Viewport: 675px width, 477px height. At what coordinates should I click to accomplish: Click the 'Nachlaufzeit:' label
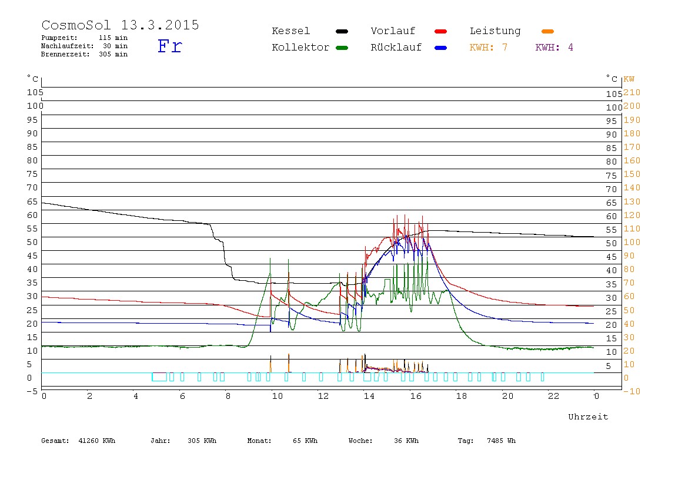click(67, 46)
